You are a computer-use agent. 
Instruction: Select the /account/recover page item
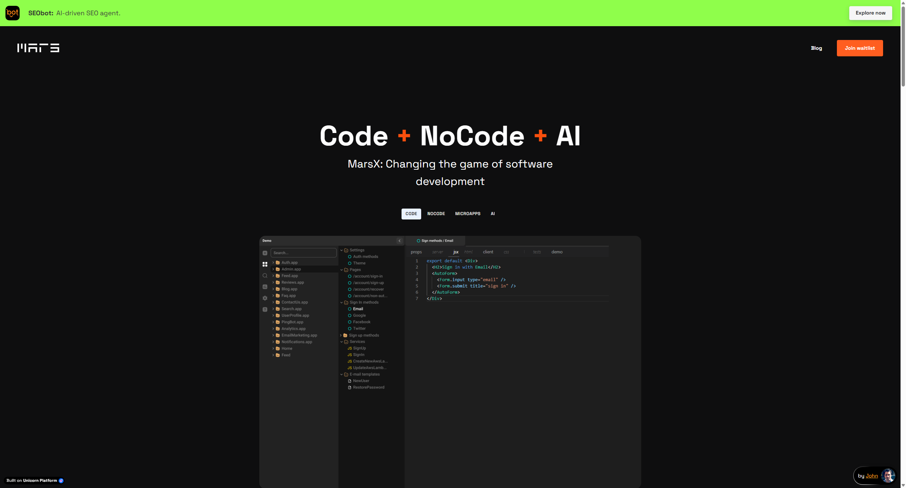pyautogui.click(x=368, y=289)
